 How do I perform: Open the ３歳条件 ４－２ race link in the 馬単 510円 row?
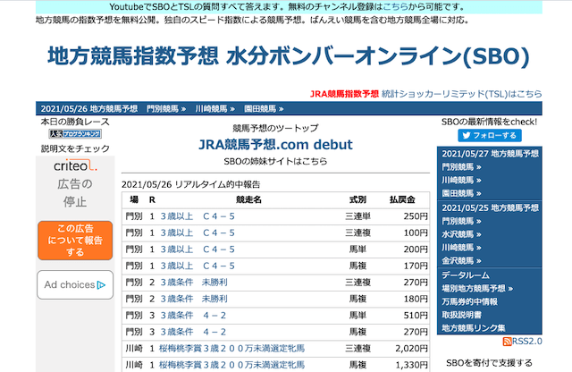point(193,316)
